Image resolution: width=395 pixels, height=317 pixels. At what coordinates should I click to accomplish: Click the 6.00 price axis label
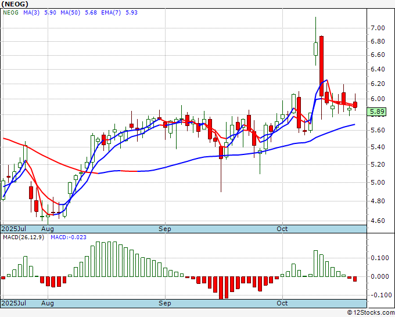coord(378,99)
